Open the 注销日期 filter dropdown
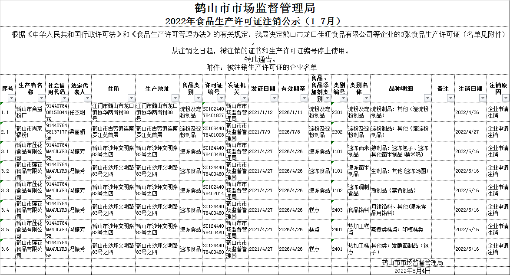 [483, 98]
